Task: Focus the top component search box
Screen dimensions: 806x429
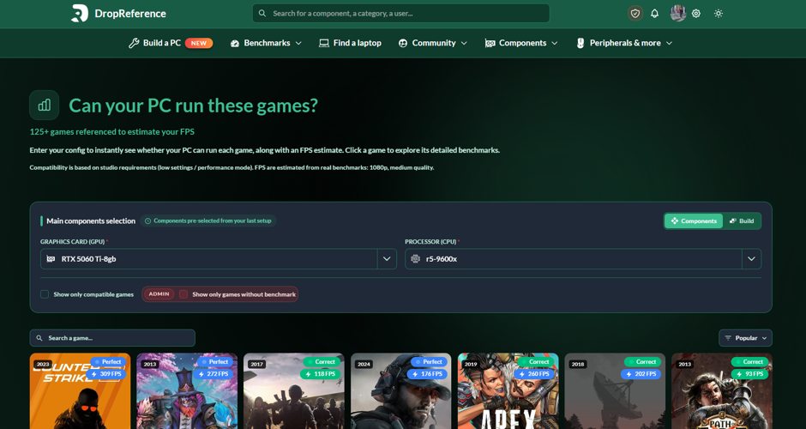Action: click(401, 14)
